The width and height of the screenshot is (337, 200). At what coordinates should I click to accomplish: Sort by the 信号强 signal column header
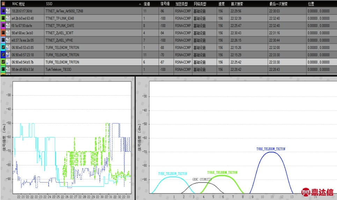[x=165, y=3]
